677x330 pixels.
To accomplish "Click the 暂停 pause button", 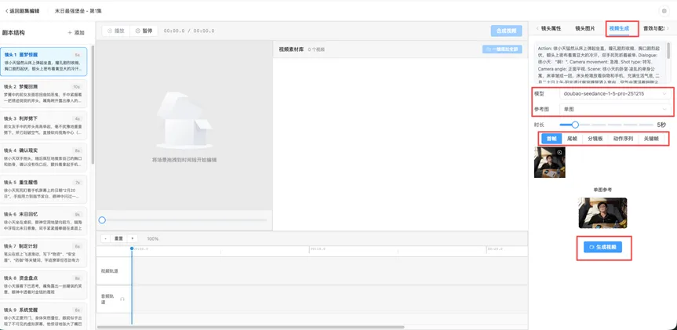I will pos(144,31).
